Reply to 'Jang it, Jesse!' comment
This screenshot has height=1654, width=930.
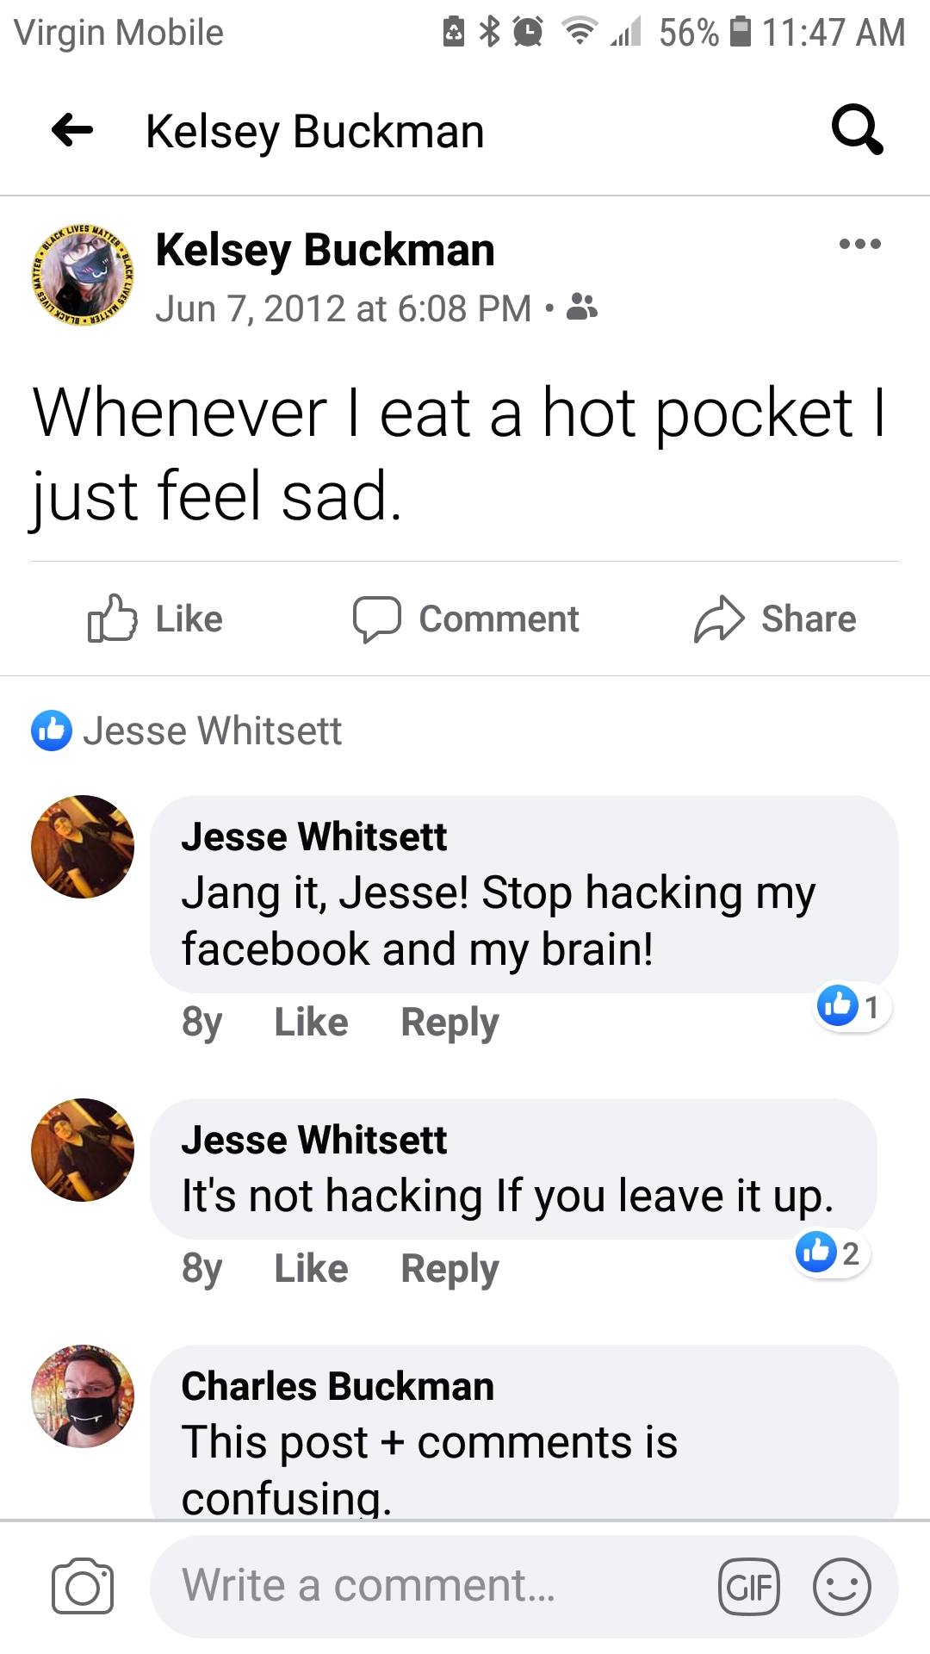coord(449,1023)
